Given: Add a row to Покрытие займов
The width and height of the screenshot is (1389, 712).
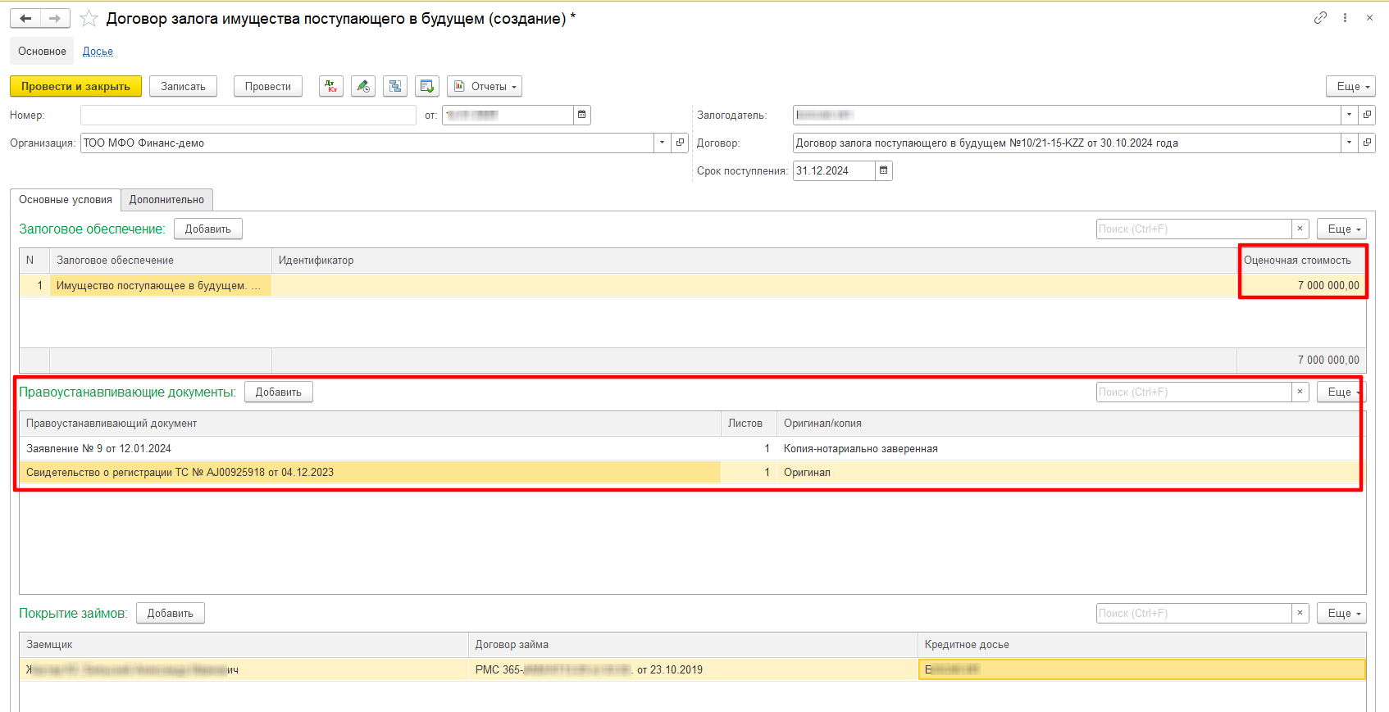Looking at the screenshot, I should coord(171,613).
